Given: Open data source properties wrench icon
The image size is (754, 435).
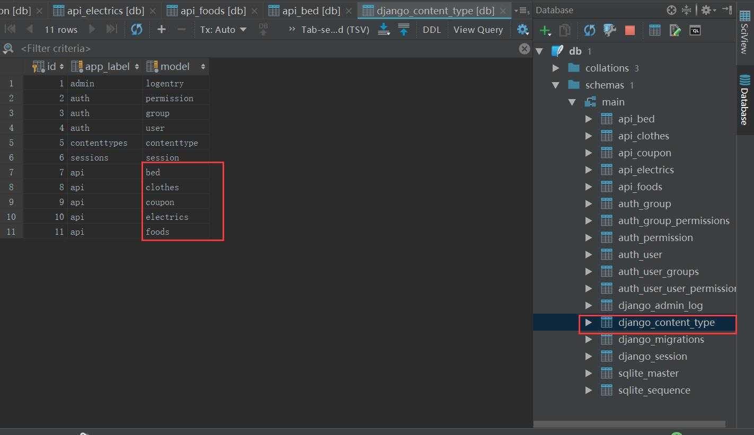Looking at the screenshot, I should tap(610, 30).
